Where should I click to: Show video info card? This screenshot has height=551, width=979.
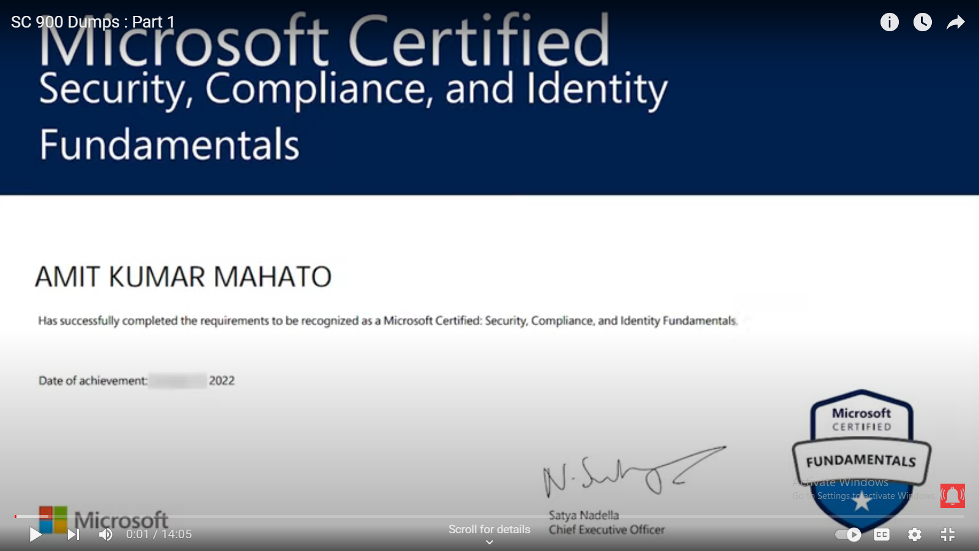click(x=890, y=22)
